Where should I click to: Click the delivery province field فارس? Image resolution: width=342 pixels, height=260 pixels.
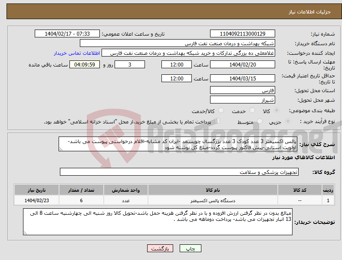click(242, 90)
